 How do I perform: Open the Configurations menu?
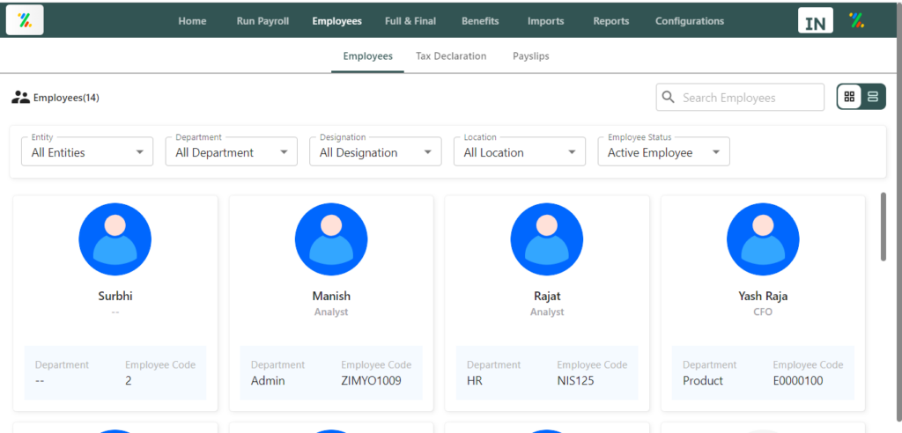click(x=690, y=21)
